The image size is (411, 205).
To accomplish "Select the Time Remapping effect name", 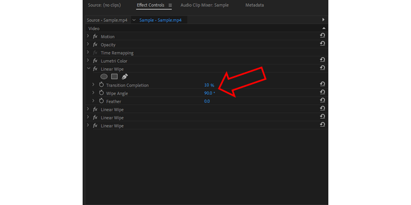I will [x=117, y=53].
